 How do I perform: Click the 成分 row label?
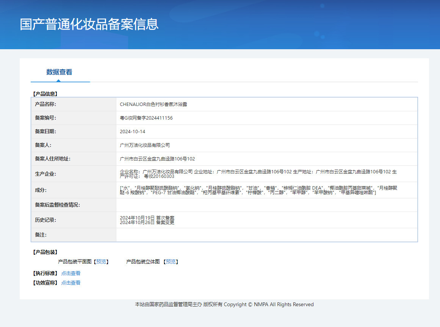pyautogui.click(x=41, y=190)
